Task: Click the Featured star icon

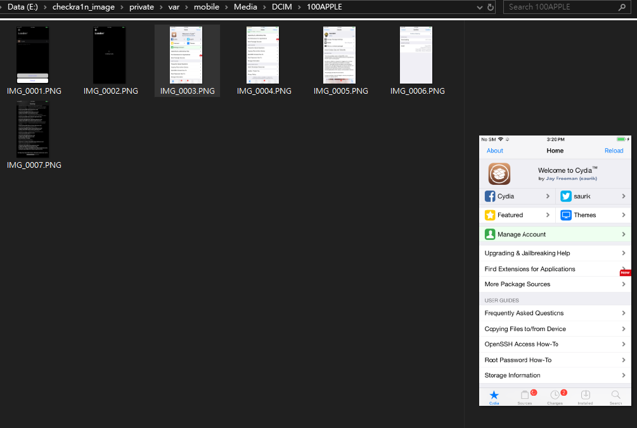Action: coord(490,215)
